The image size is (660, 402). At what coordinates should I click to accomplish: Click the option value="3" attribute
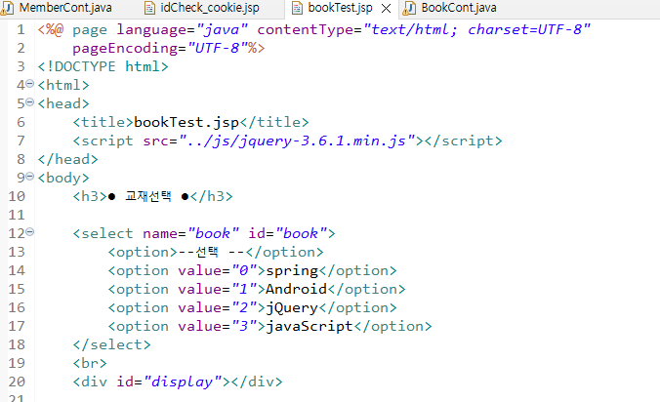coord(217,327)
